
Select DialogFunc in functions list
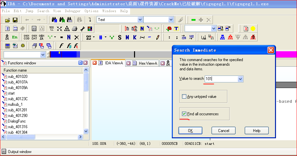coord(17,121)
